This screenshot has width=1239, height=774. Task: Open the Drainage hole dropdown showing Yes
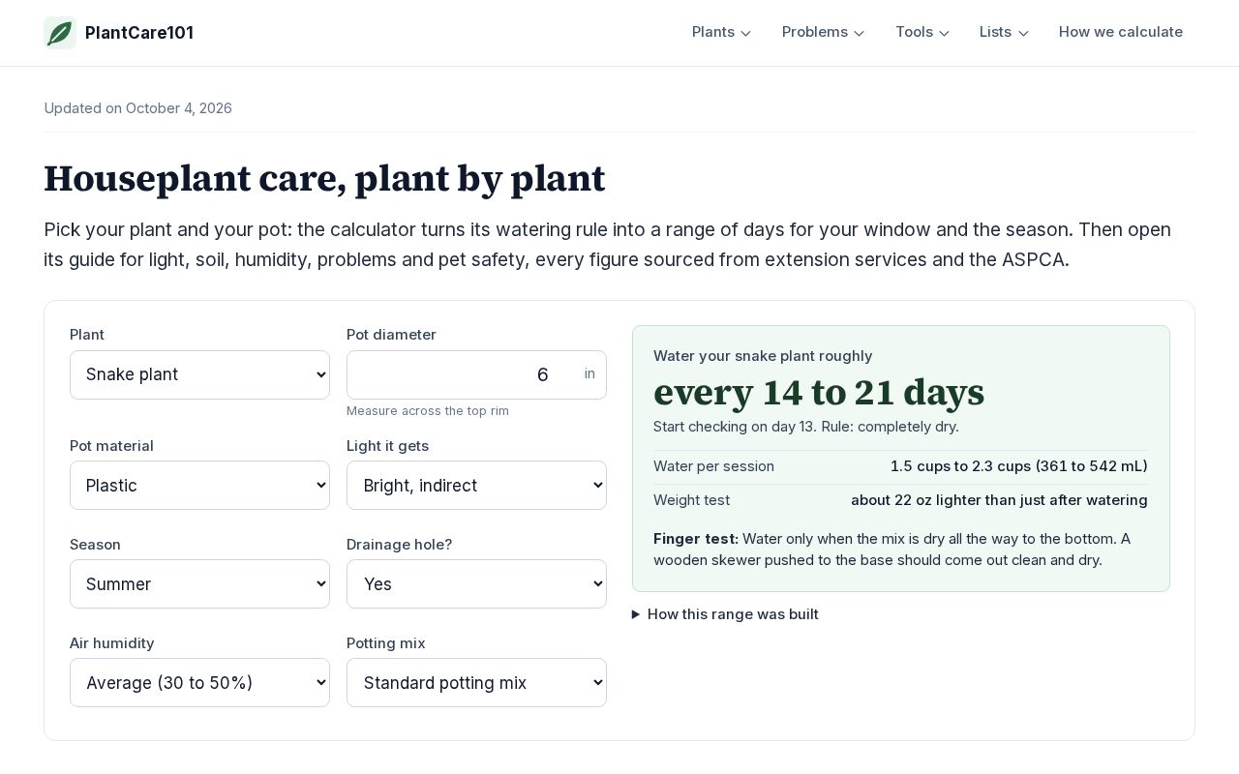tap(476, 583)
